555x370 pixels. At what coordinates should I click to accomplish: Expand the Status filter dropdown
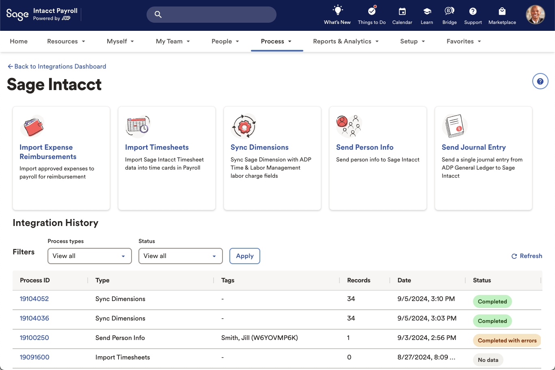(x=181, y=256)
